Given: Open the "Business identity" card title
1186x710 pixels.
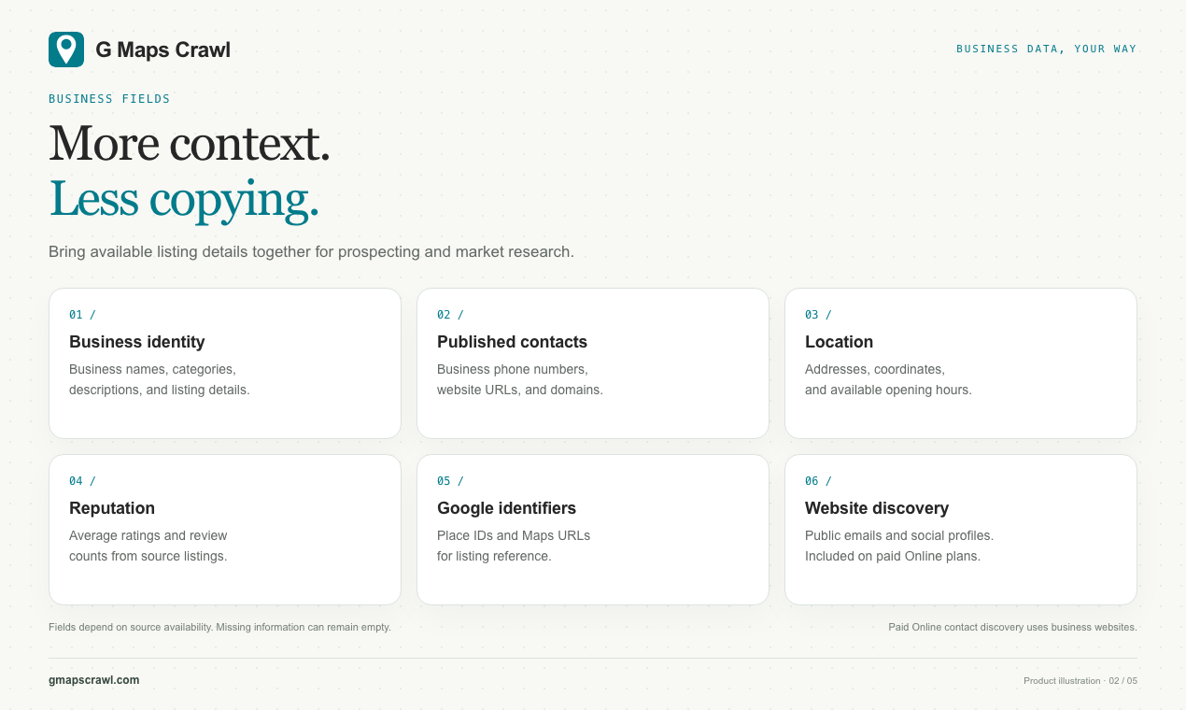Looking at the screenshot, I should tap(137, 342).
